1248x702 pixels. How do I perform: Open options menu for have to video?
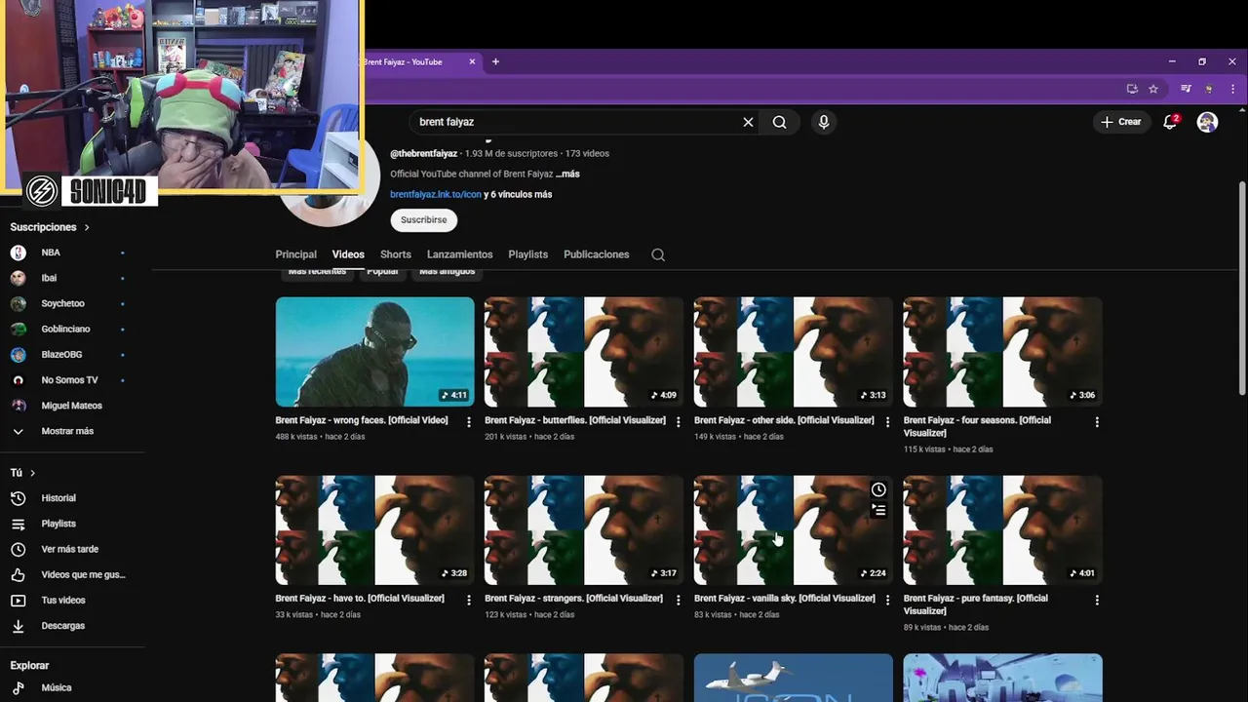point(469,601)
